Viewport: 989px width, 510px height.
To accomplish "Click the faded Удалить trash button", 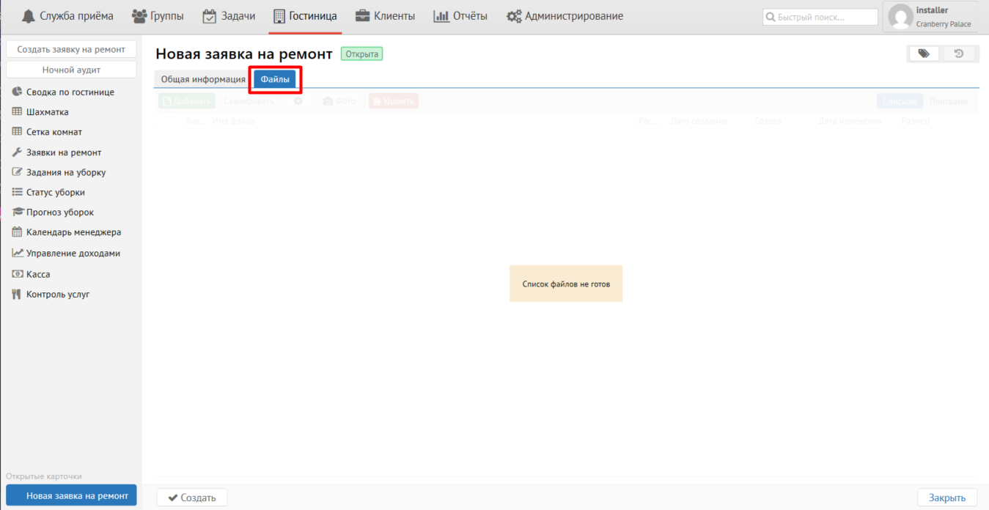I will pos(394,101).
